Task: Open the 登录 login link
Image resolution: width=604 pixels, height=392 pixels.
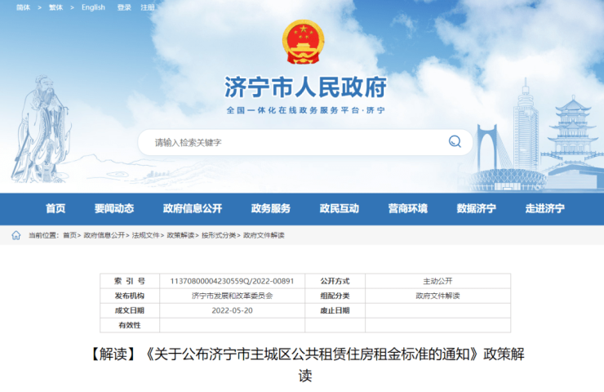Action: point(124,7)
